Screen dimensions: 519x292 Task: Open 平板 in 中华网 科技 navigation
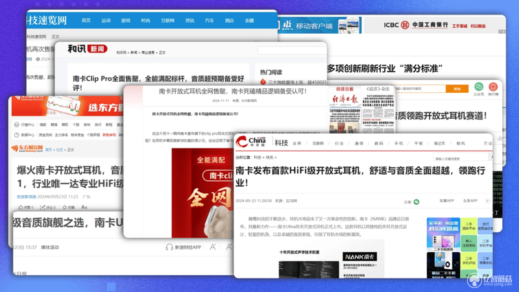418,143
